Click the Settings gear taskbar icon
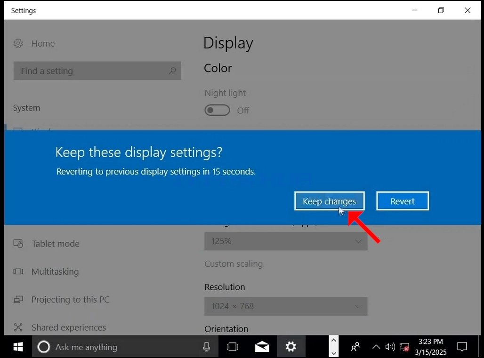 (291, 347)
